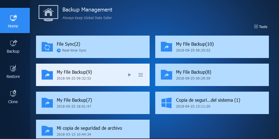Click the Real-time Sync clock icon
The width and height of the screenshot is (279, 139).
(x=59, y=50)
